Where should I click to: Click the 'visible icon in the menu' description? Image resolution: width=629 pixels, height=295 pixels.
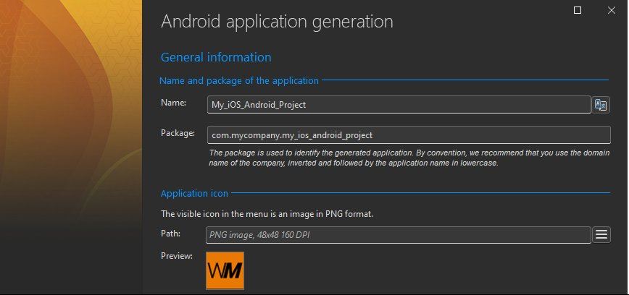[267, 214]
